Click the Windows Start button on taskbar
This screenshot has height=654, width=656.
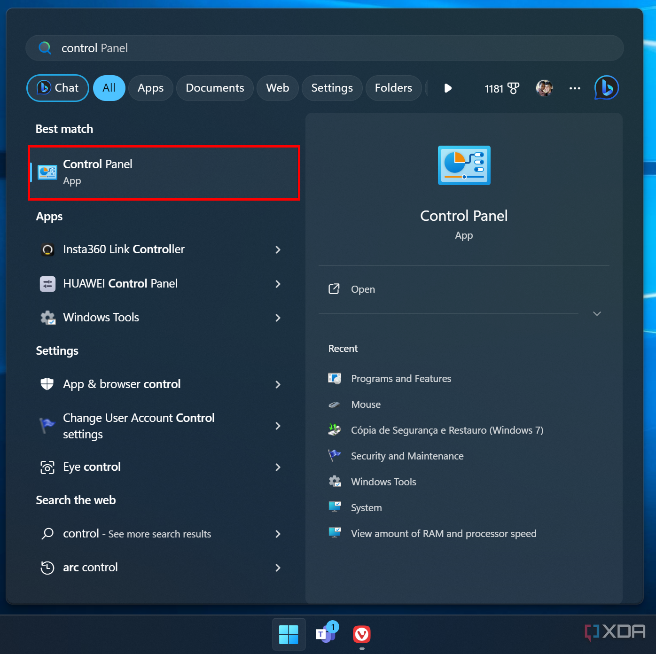pos(289,634)
